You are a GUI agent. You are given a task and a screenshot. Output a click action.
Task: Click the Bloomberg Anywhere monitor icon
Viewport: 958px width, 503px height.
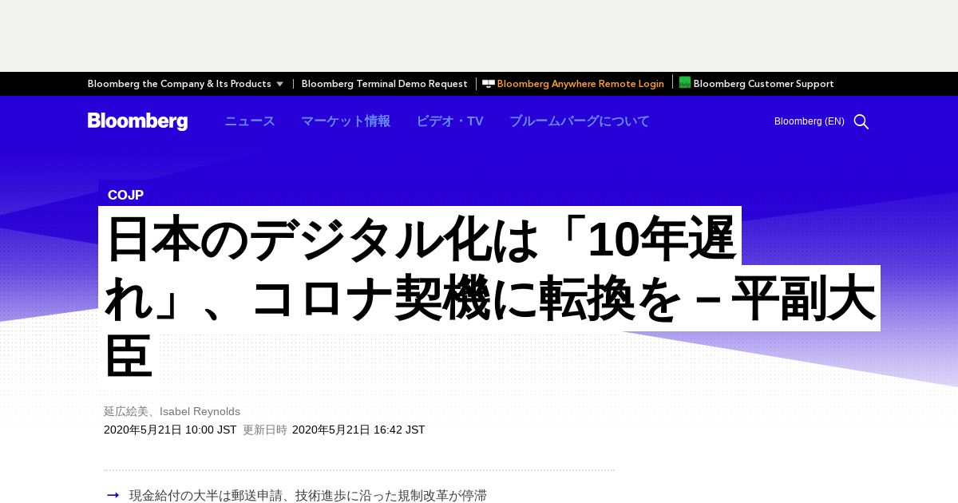pos(489,83)
